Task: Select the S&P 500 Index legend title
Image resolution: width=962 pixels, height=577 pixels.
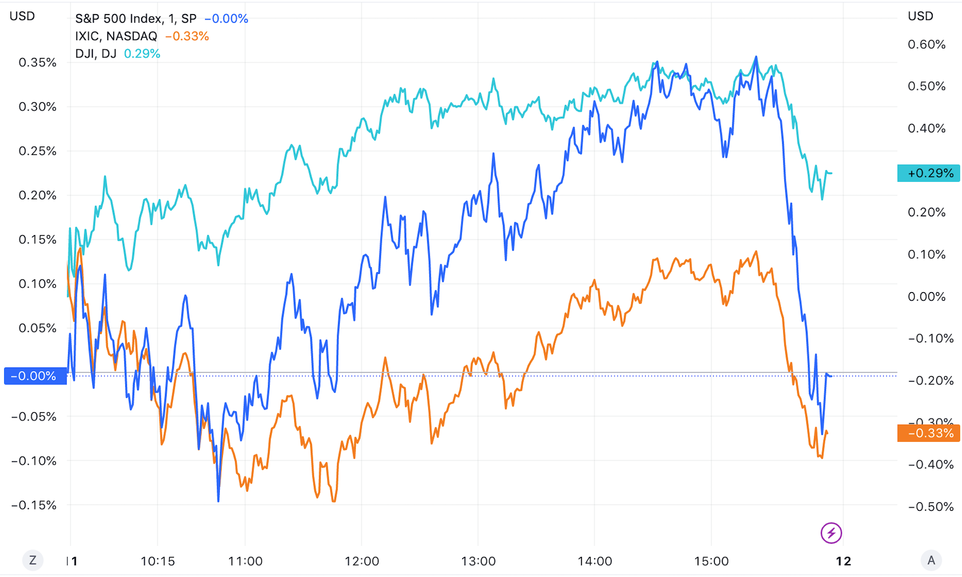Action: pos(136,19)
